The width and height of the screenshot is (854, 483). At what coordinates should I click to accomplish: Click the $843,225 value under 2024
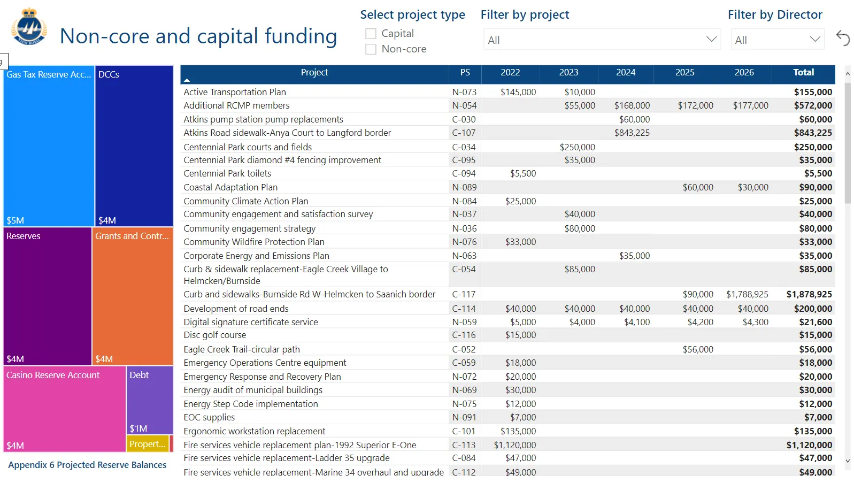pyautogui.click(x=632, y=133)
